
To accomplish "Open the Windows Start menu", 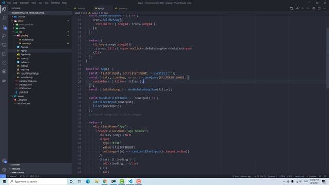I will (x=4, y=181).
